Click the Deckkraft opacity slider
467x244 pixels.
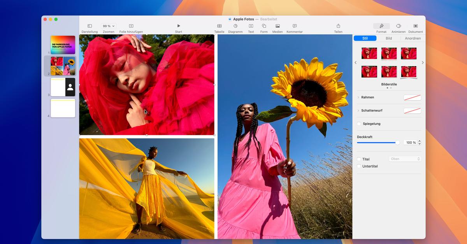click(x=378, y=143)
